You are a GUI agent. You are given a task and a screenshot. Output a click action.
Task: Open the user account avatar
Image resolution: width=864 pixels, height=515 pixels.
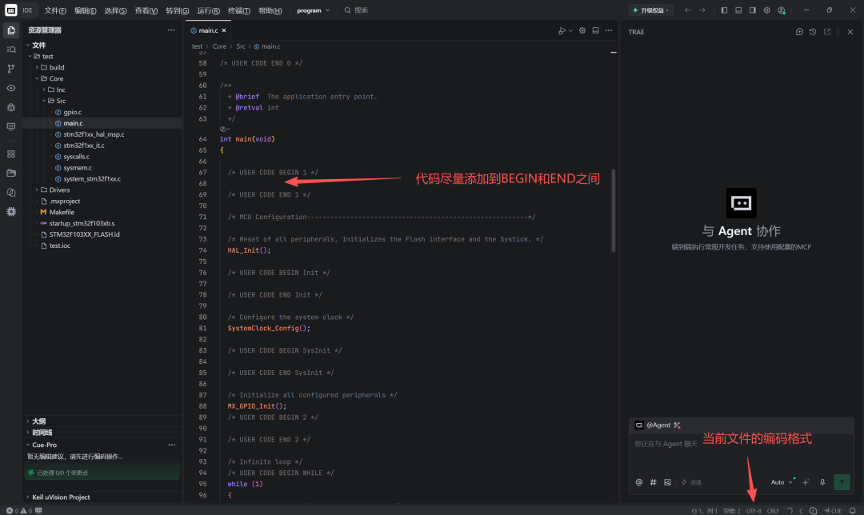click(x=782, y=10)
